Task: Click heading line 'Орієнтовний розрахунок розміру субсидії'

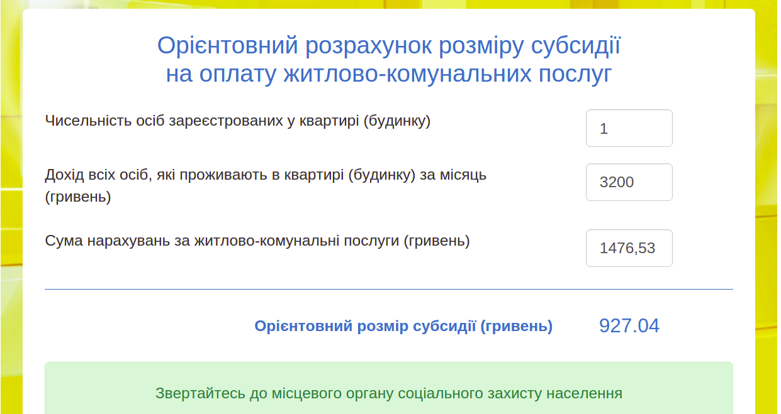Action: 388,46
